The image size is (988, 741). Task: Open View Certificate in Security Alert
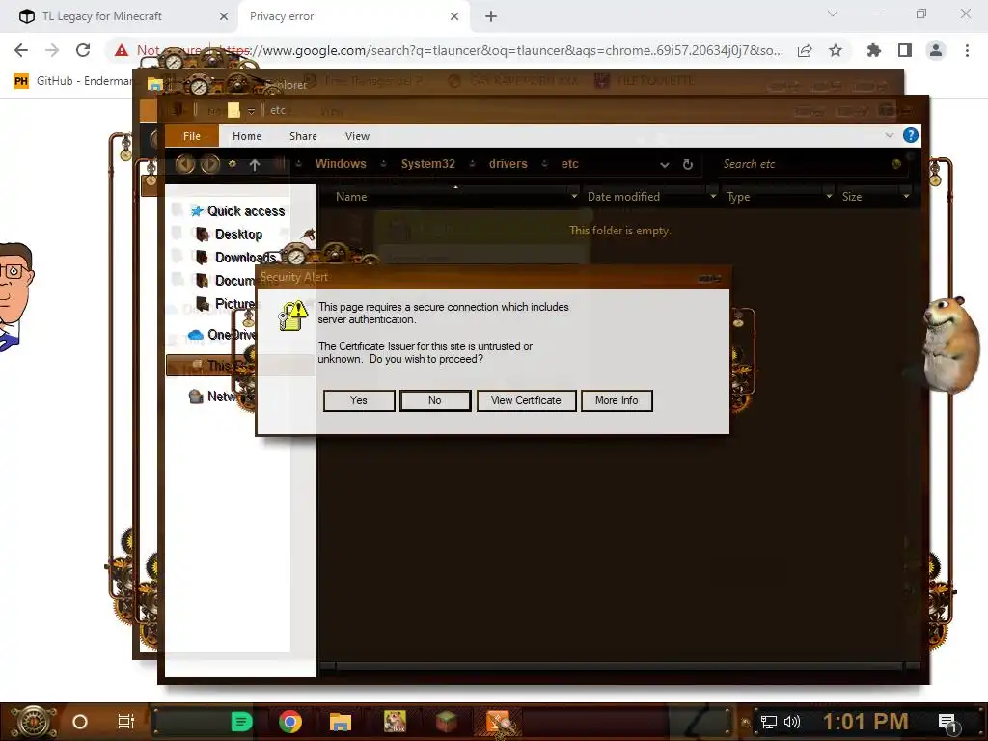click(526, 400)
